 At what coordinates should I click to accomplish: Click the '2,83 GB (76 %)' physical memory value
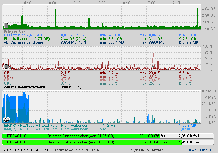tap(74, 39)
